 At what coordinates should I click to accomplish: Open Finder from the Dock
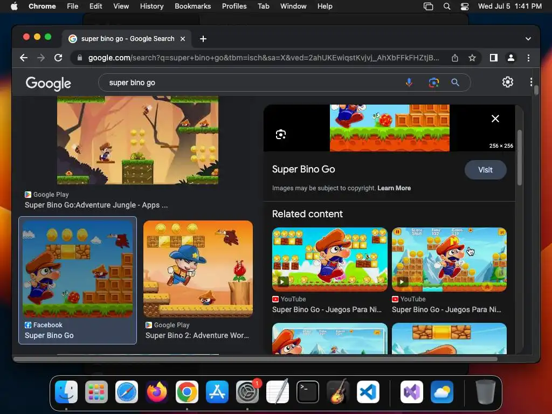66,392
